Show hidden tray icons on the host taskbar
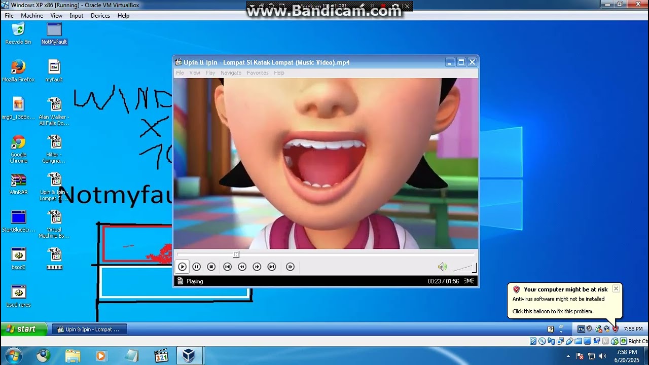 tap(568, 356)
